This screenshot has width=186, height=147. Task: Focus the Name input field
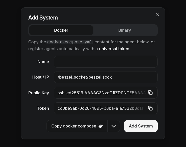tap(106, 62)
